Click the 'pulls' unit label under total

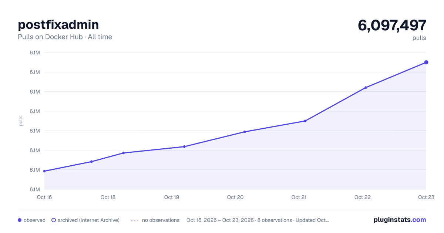[419, 38]
